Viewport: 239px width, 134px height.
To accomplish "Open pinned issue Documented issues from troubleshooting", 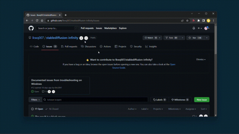I will coord(56,82).
